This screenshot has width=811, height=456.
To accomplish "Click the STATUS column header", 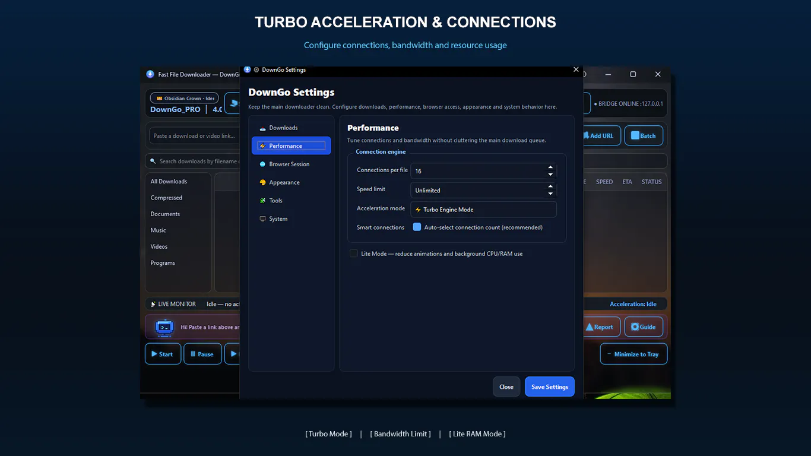I will pos(651,182).
